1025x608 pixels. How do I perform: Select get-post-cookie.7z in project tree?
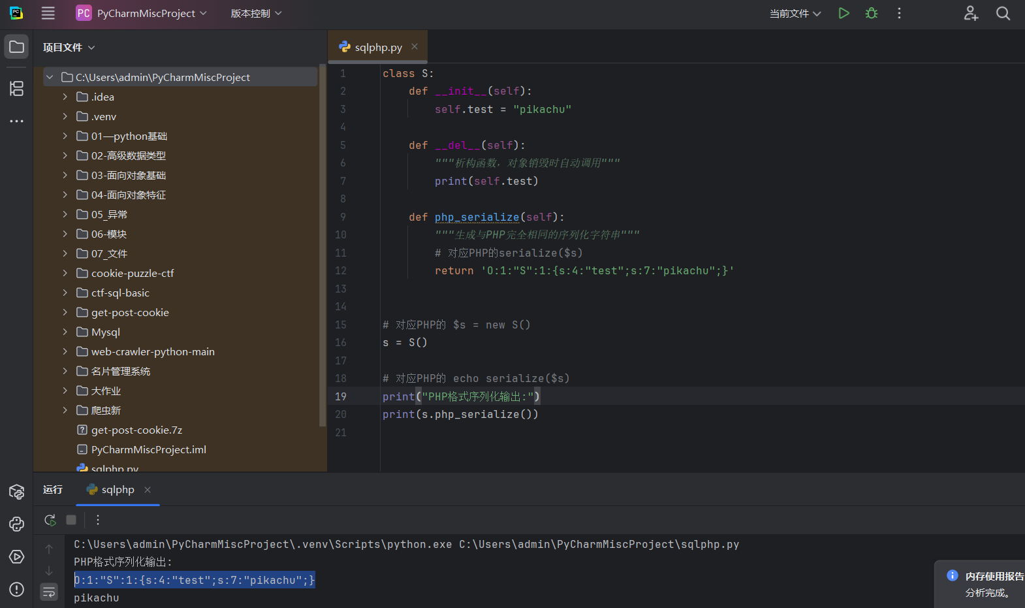[x=136, y=430]
